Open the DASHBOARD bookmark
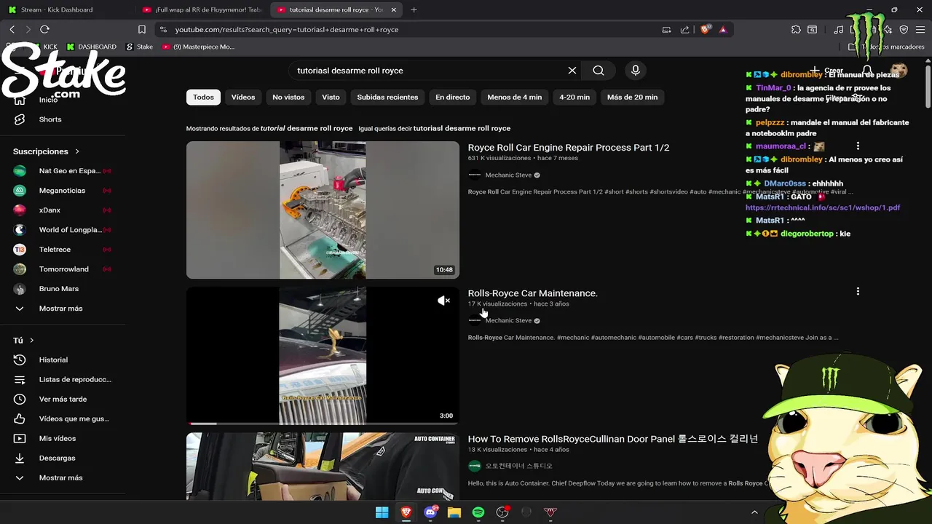This screenshot has width=932, height=524. [91, 47]
